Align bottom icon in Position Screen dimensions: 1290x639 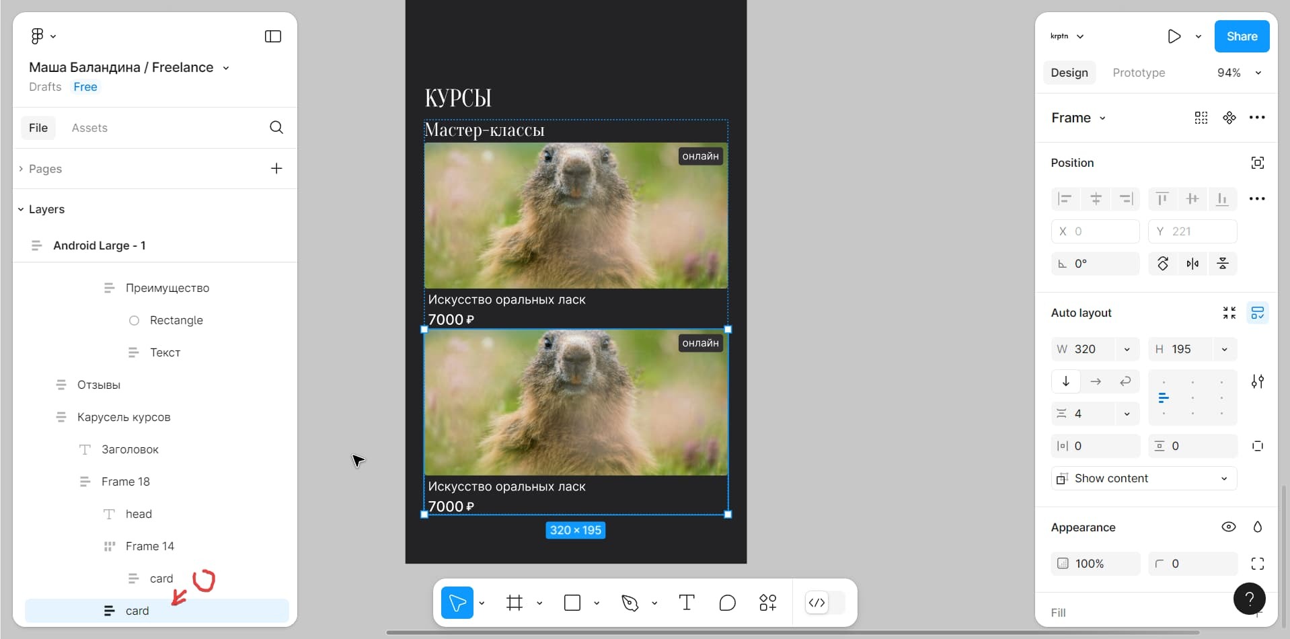click(1223, 198)
